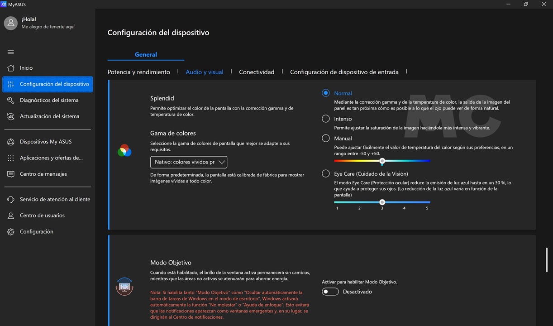This screenshot has width=553, height=326.
Task: Choose the Manual color temperature option
Action: click(326, 138)
